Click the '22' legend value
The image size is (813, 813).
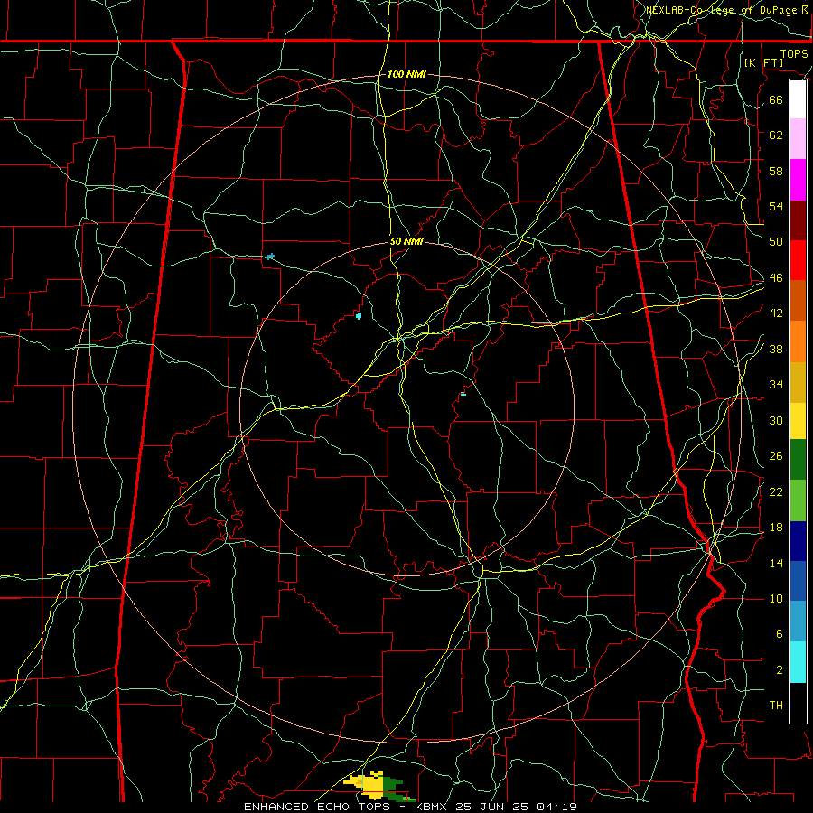pyautogui.click(x=776, y=491)
